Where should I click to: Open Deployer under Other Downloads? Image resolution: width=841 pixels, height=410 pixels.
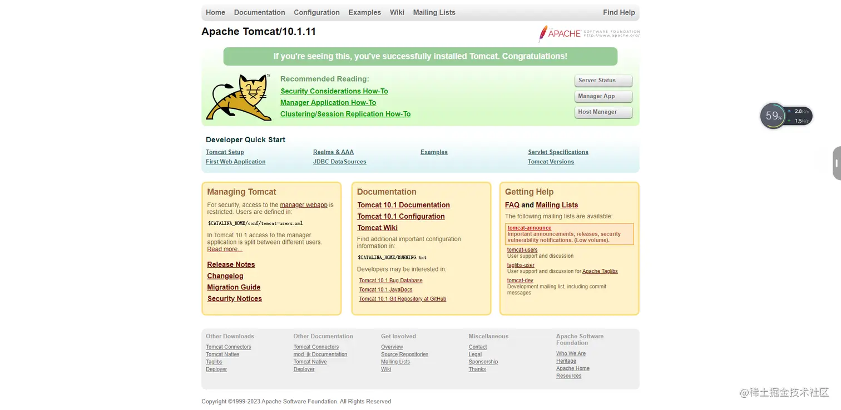[x=216, y=369]
